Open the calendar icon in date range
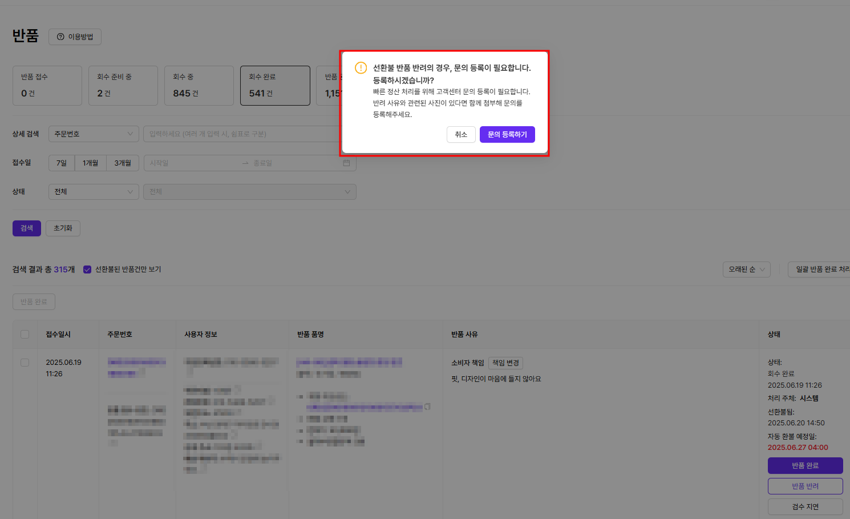 [346, 163]
